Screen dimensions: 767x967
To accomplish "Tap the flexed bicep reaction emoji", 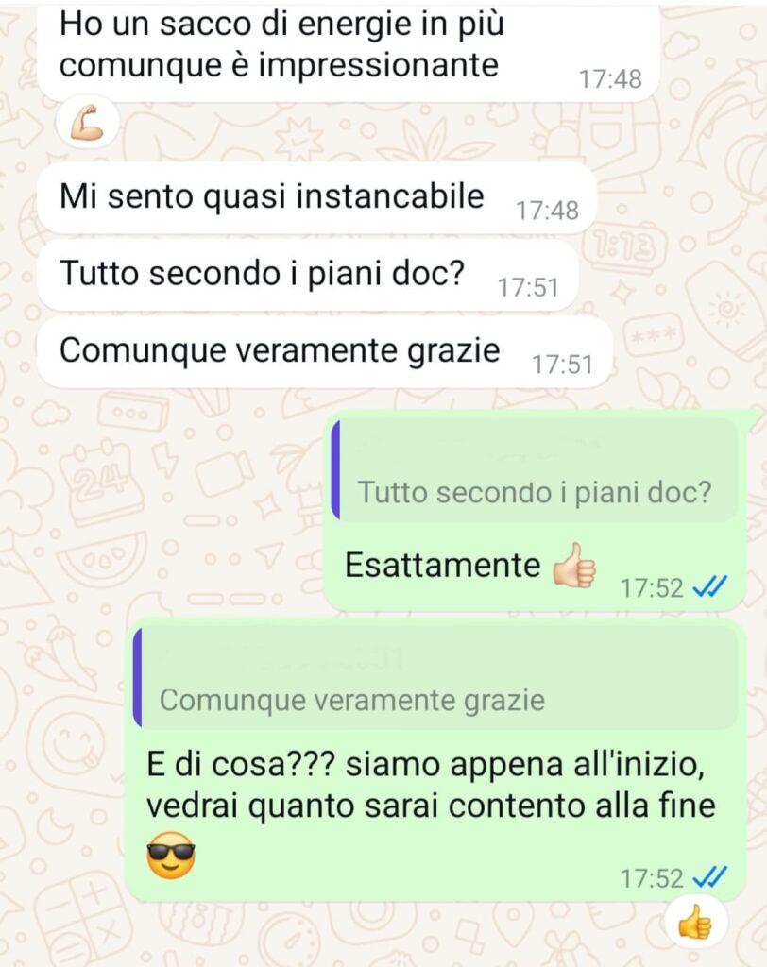I will pos(86,122).
